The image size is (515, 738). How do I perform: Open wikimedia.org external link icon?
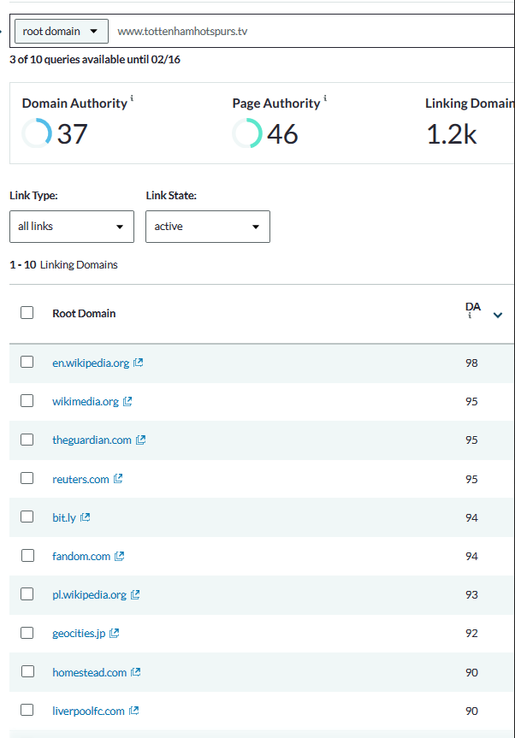click(127, 401)
